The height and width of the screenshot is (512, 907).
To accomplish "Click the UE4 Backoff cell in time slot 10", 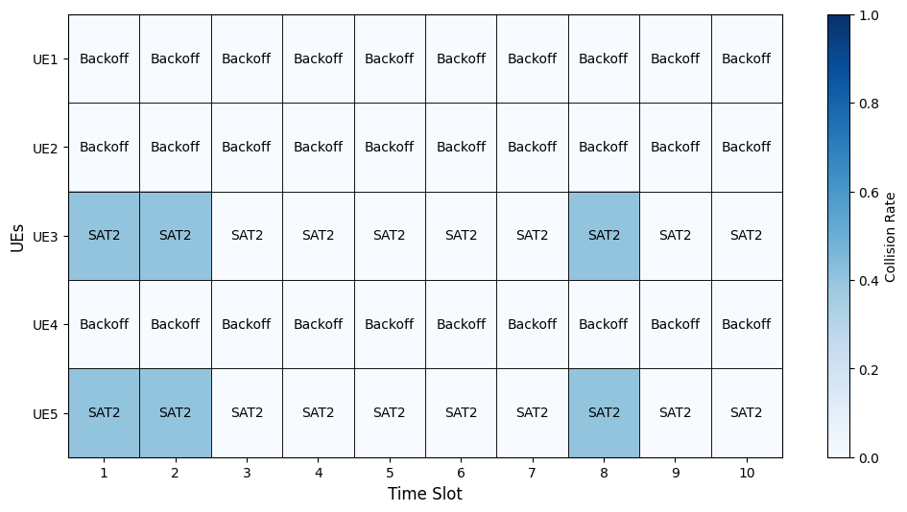I will coord(746,324).
